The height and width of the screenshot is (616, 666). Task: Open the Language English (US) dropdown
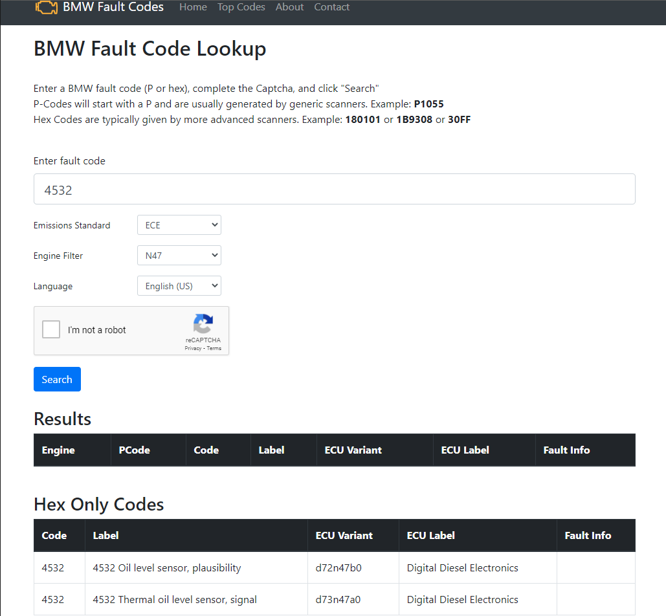[179, 286]
